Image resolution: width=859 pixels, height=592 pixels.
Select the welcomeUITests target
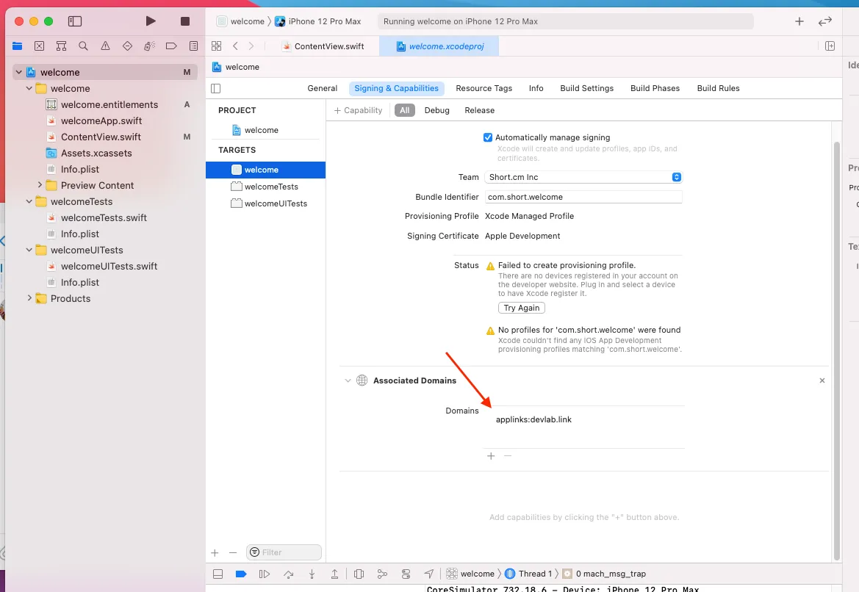pos(265,203)
